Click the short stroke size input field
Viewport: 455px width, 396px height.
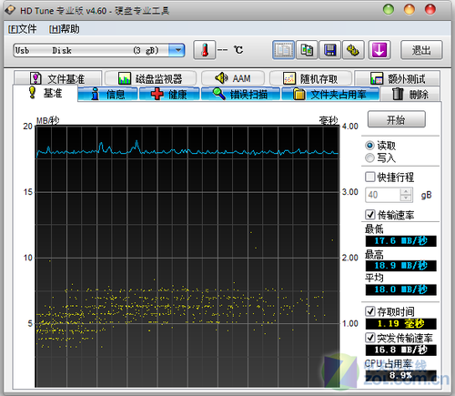383,195
